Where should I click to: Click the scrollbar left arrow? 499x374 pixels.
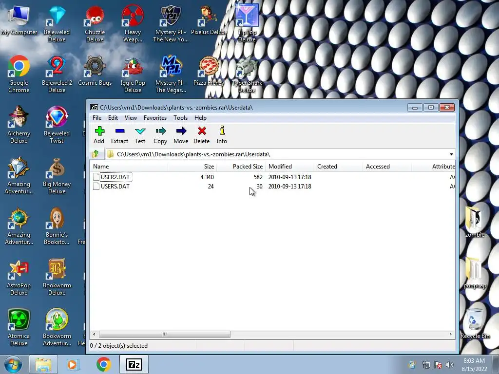(94, 334)
